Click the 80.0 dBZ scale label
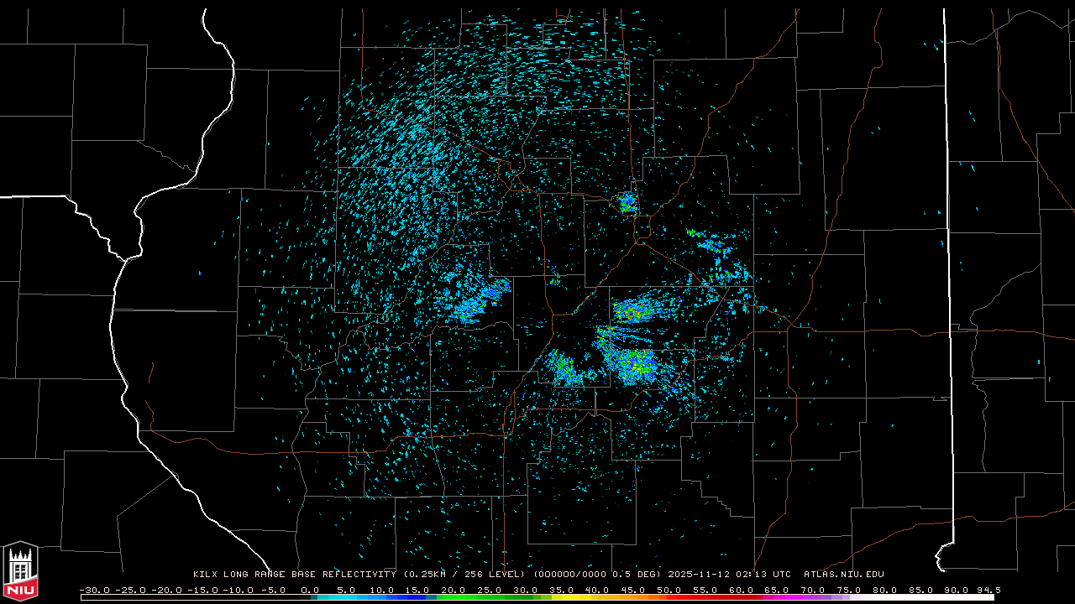 pos(884,590)
